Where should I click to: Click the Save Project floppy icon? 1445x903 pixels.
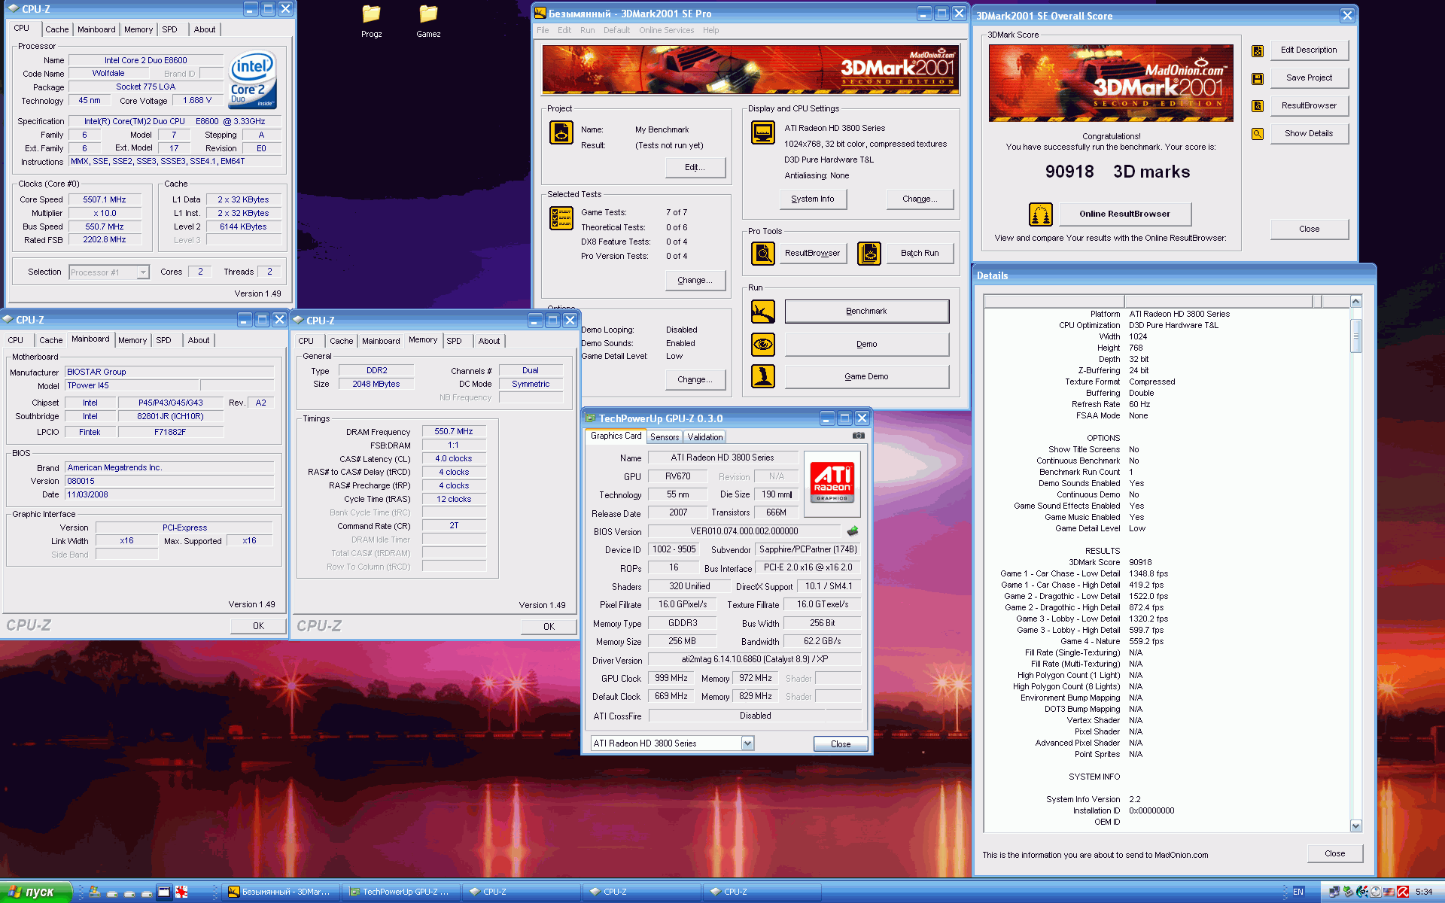tap(1258, 78)
